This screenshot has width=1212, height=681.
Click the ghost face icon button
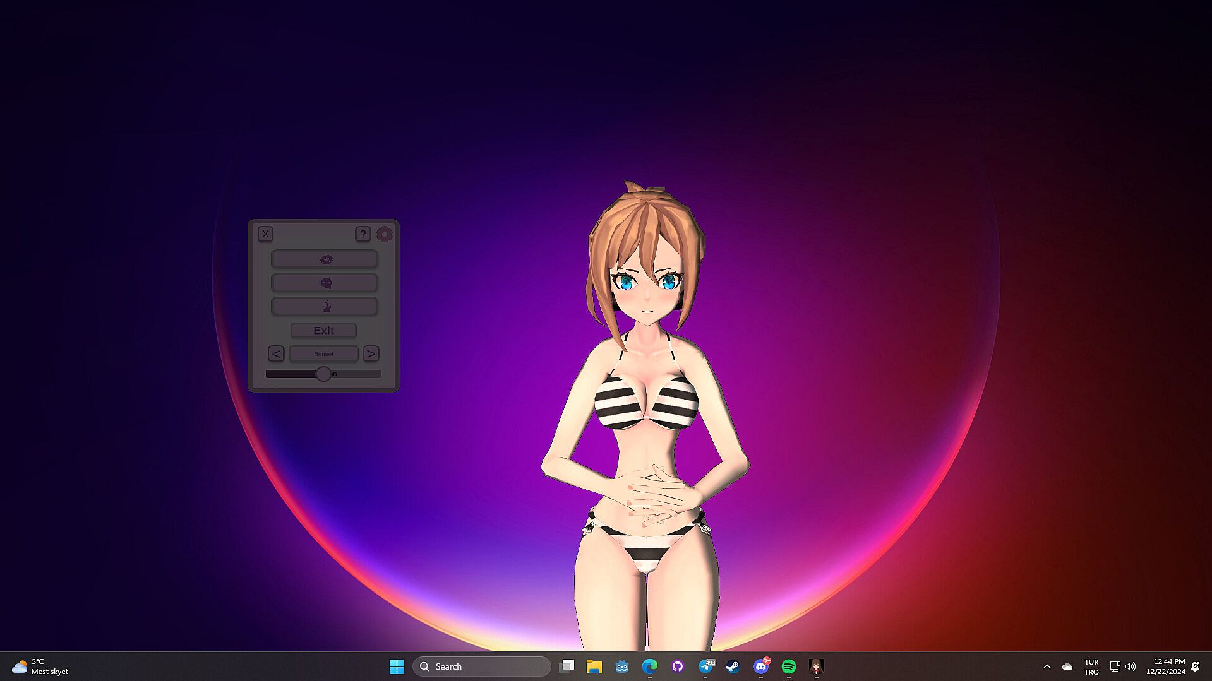tap(325, 283)
